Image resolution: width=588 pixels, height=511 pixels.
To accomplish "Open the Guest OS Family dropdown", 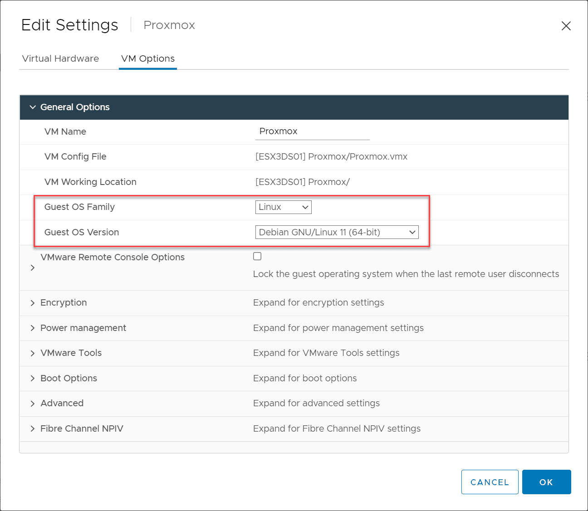I will pos(283,207).
